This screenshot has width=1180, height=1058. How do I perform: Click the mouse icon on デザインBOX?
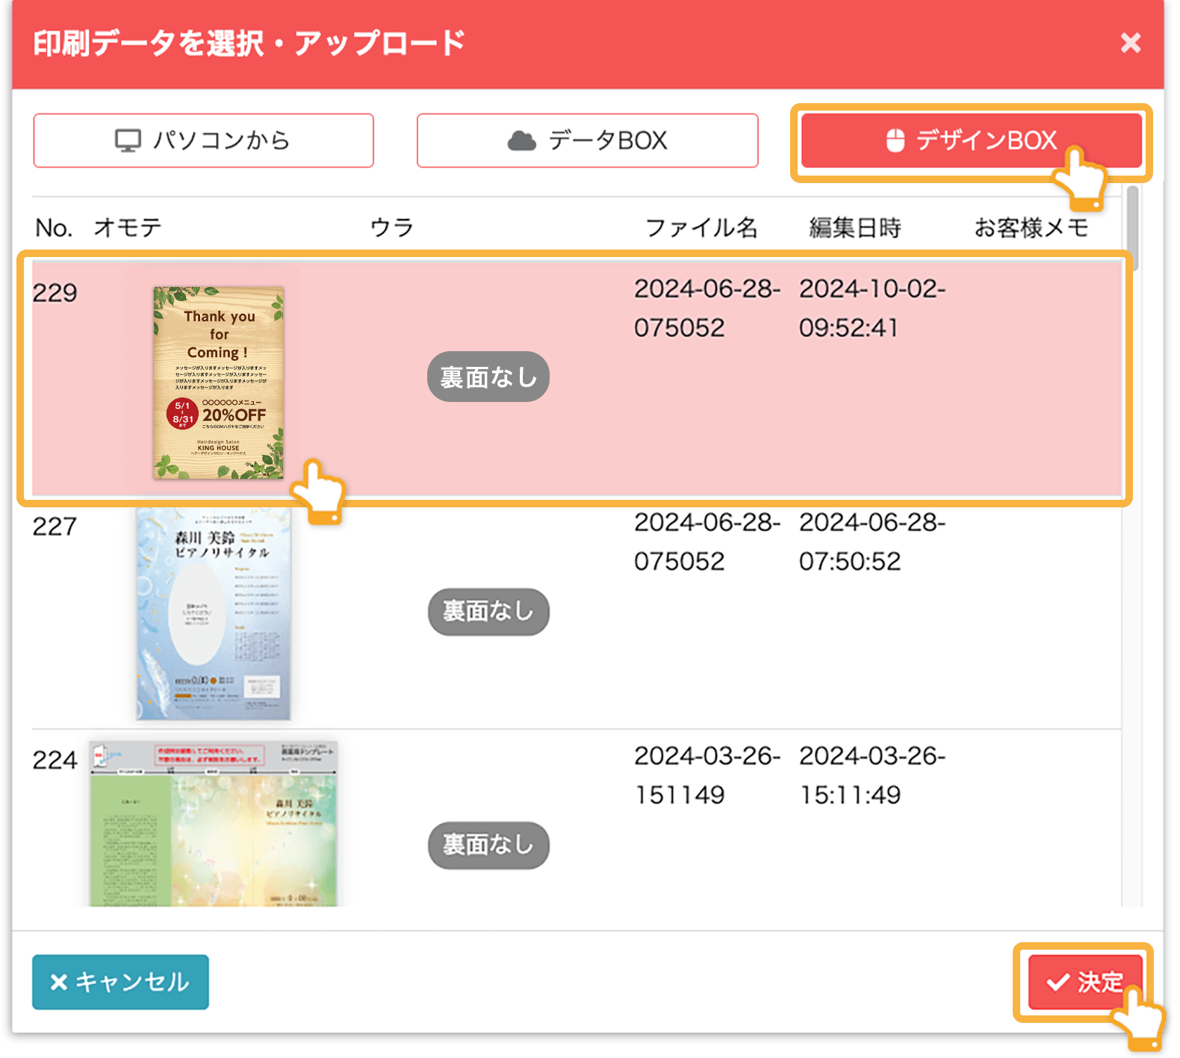(895, 140)
